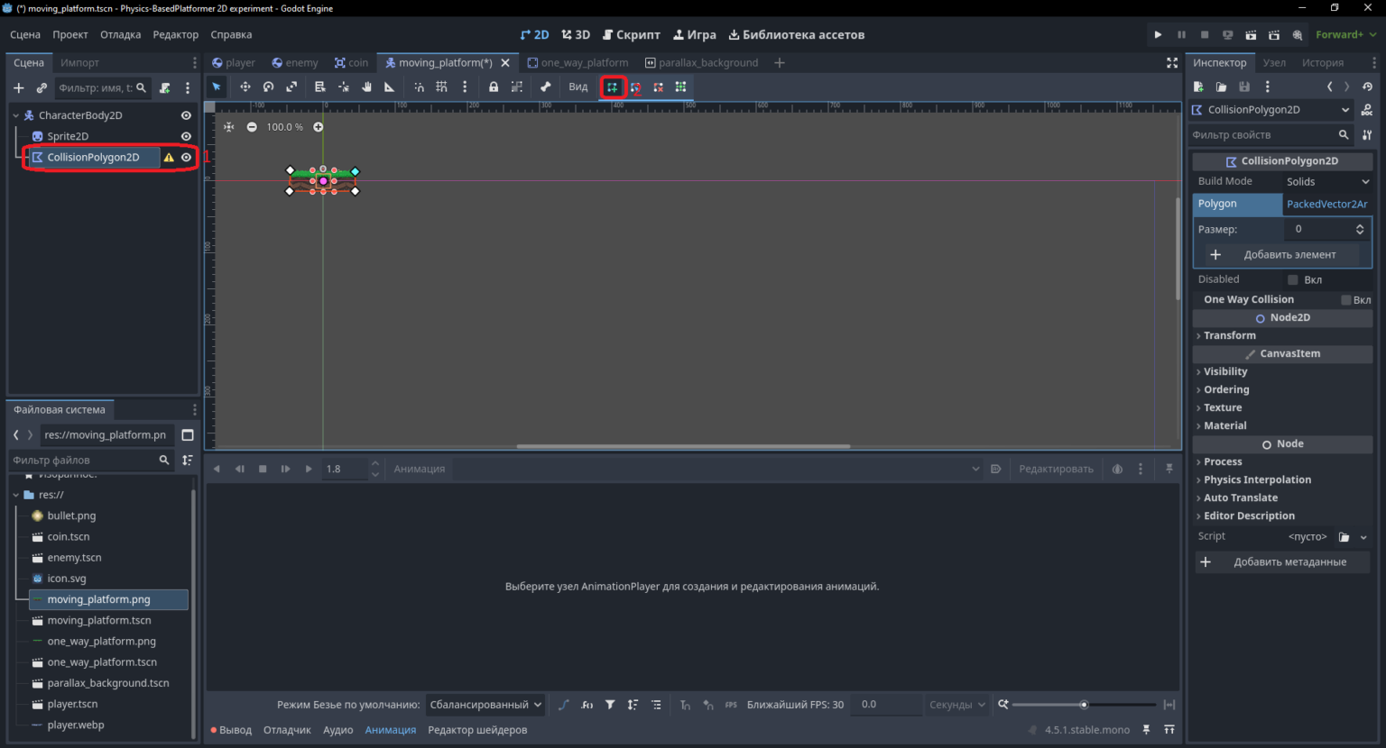
Task: Enable the One Way Collision checkbox
Action: [x=1345, y=300]
